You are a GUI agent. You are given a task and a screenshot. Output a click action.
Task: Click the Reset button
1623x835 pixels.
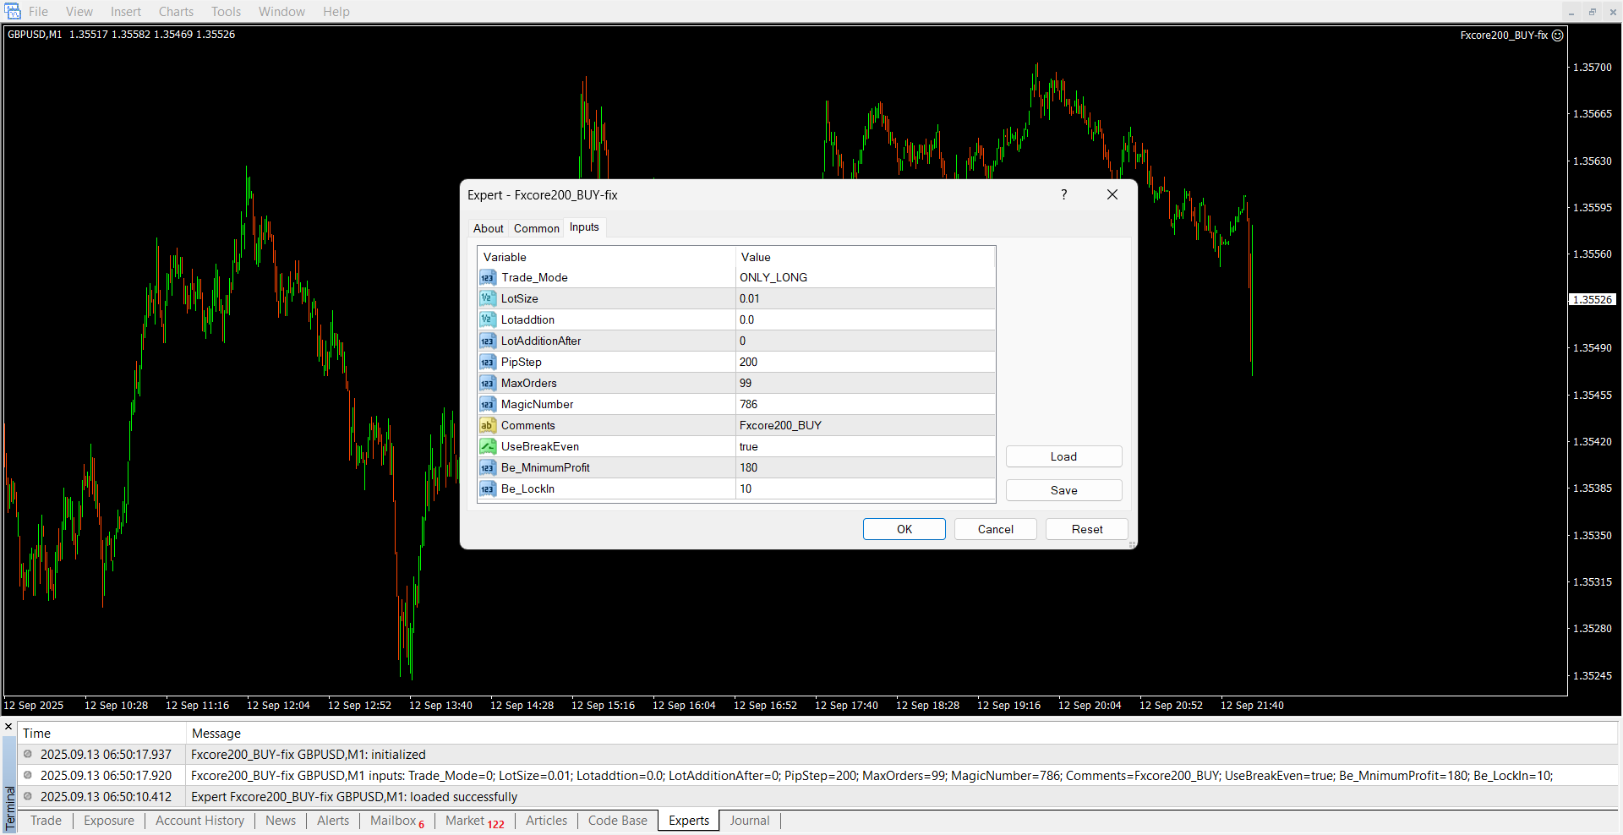(x=1086, y=530)
